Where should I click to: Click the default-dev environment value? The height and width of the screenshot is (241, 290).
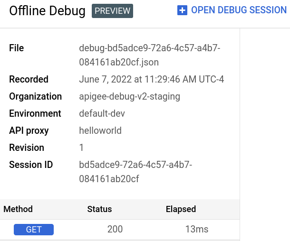pos(103,113)
